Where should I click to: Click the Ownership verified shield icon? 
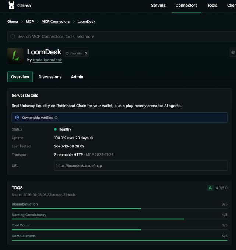tap(17, 118)
